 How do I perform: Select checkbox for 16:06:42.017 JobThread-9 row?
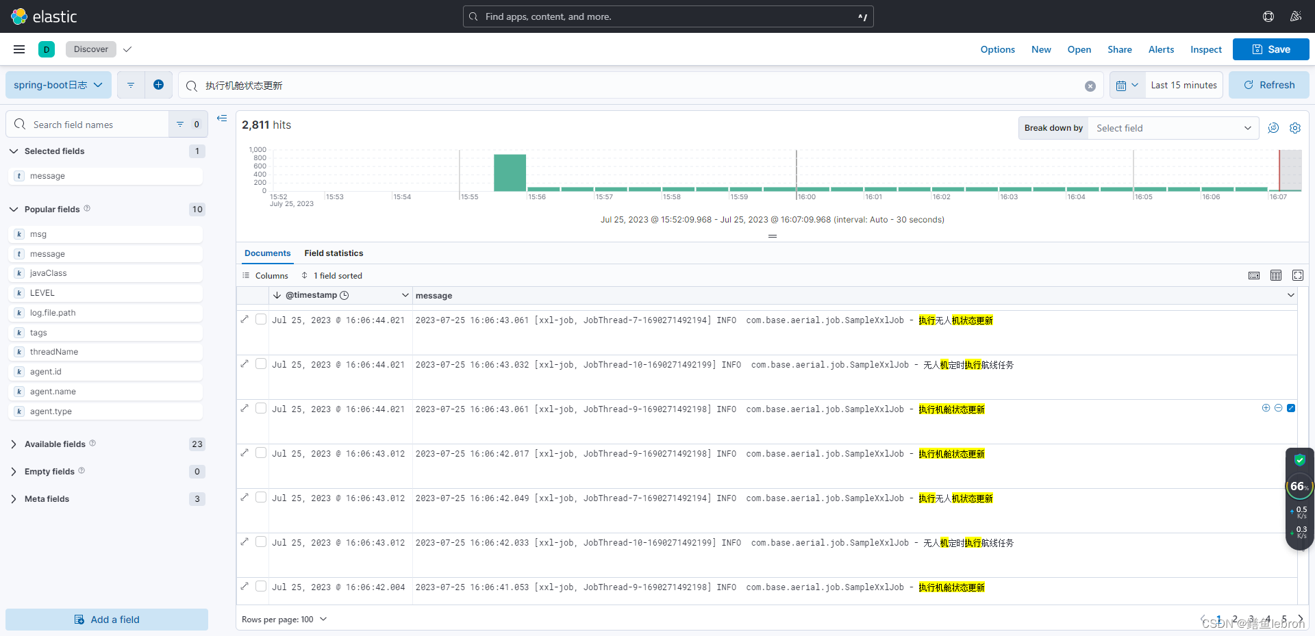point(261,453)
